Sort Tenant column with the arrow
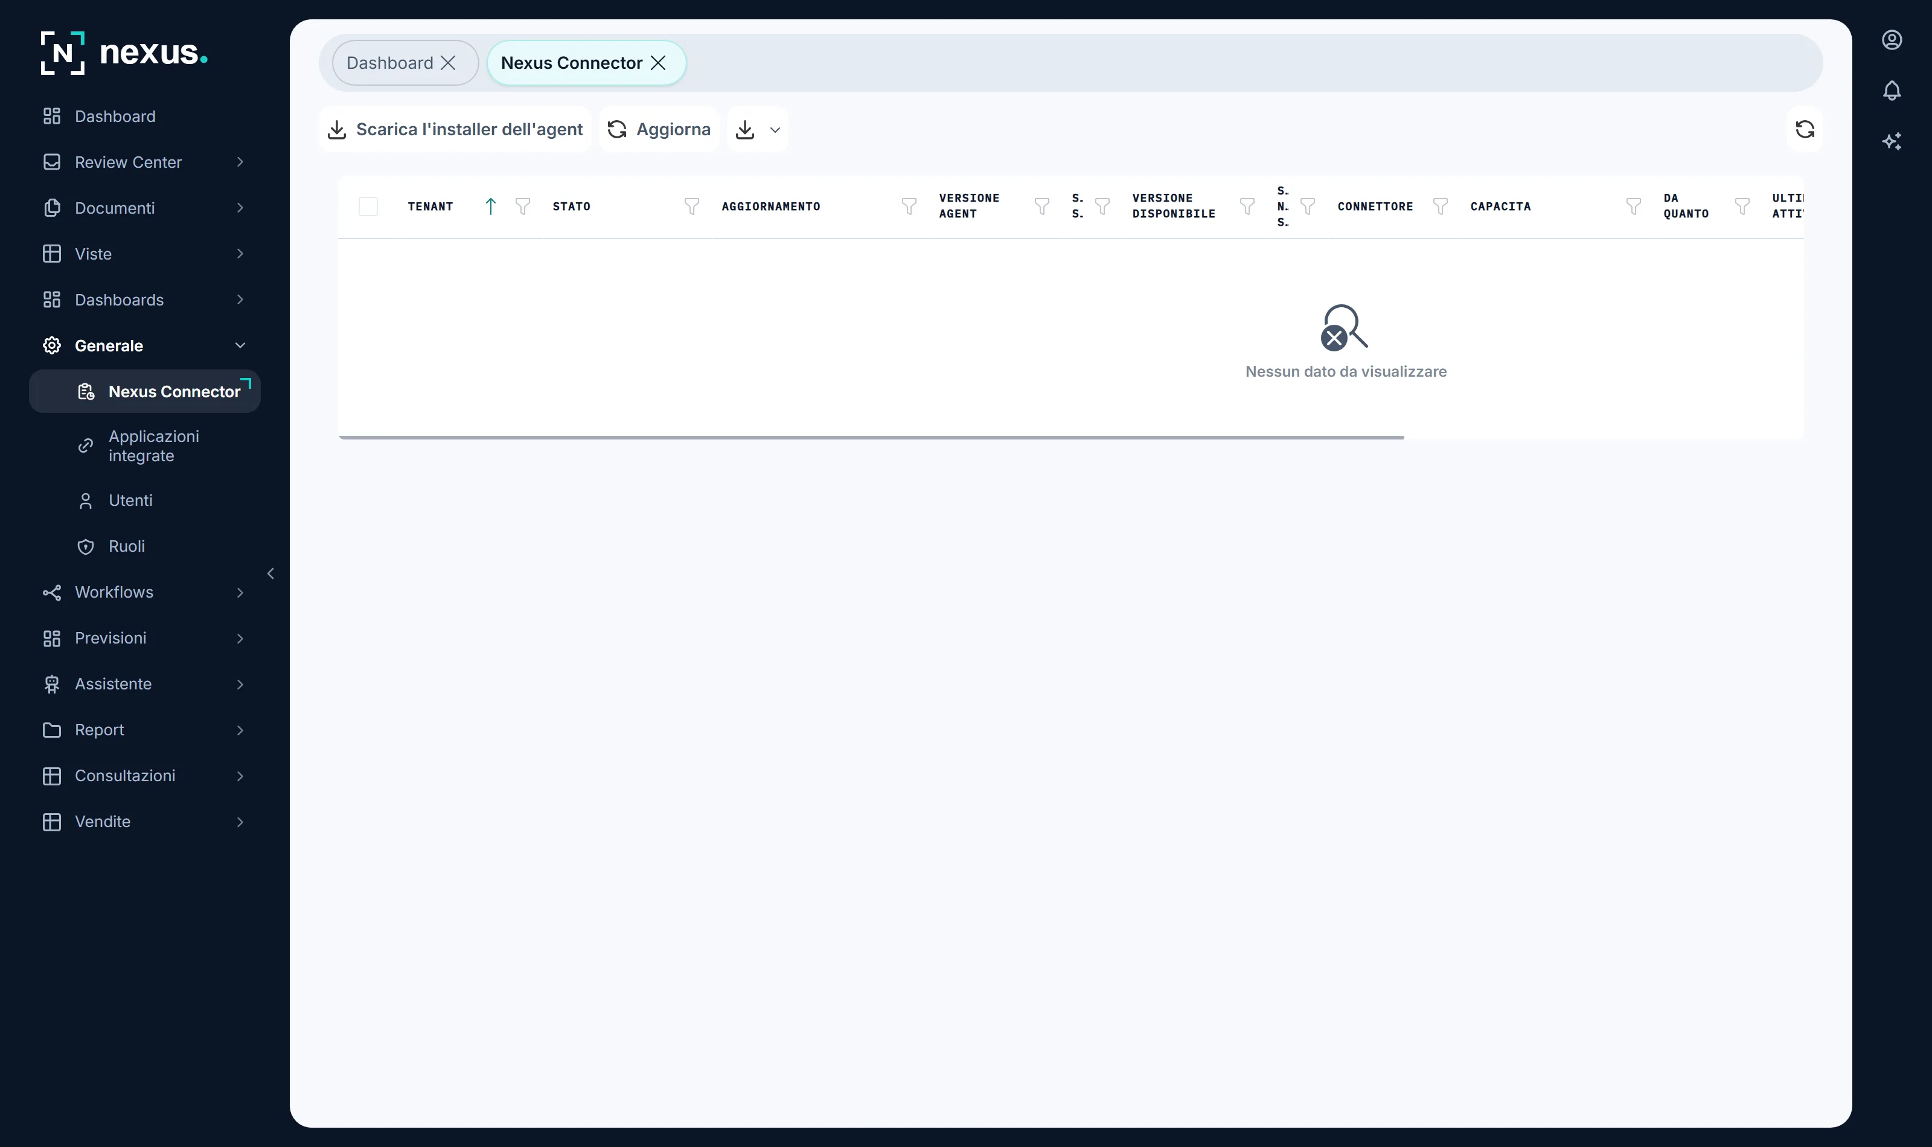1932x1147 pixels. click(490, 206)
